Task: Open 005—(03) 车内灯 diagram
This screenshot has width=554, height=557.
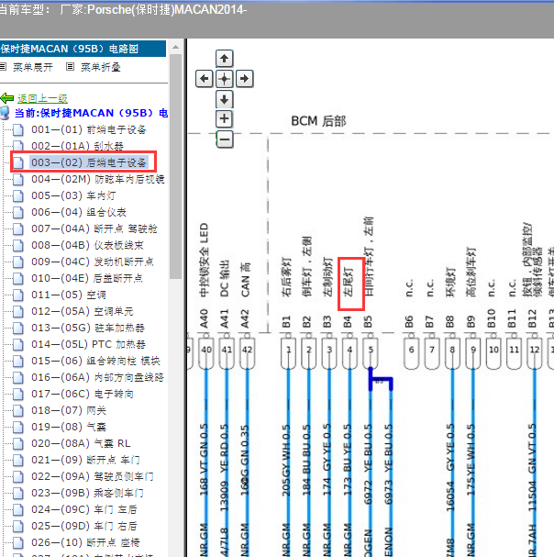Action: (x=73, y=195)
